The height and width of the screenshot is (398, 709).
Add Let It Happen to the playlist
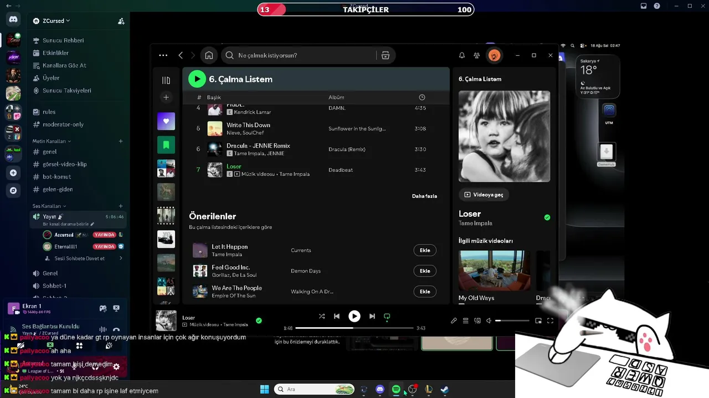pyautogui.click(x=425, y=250)
